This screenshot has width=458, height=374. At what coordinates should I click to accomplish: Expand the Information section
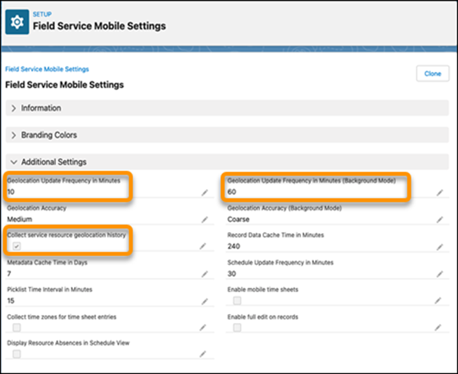click(x=227, y=108)
